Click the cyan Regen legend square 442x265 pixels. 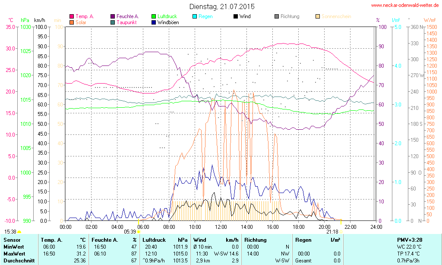coord(195,16)
